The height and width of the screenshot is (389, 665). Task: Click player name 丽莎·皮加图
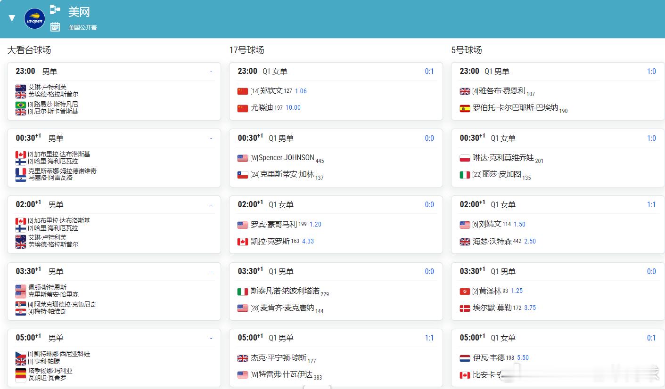[502, 174]
